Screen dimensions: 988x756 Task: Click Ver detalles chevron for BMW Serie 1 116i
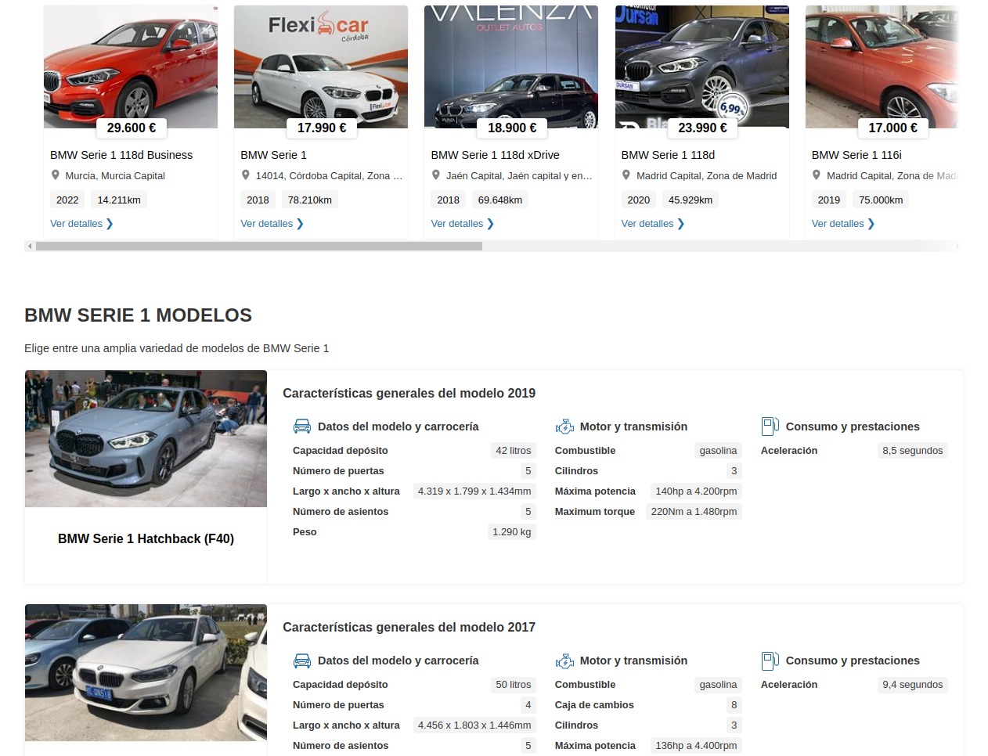tap(871, 224)
